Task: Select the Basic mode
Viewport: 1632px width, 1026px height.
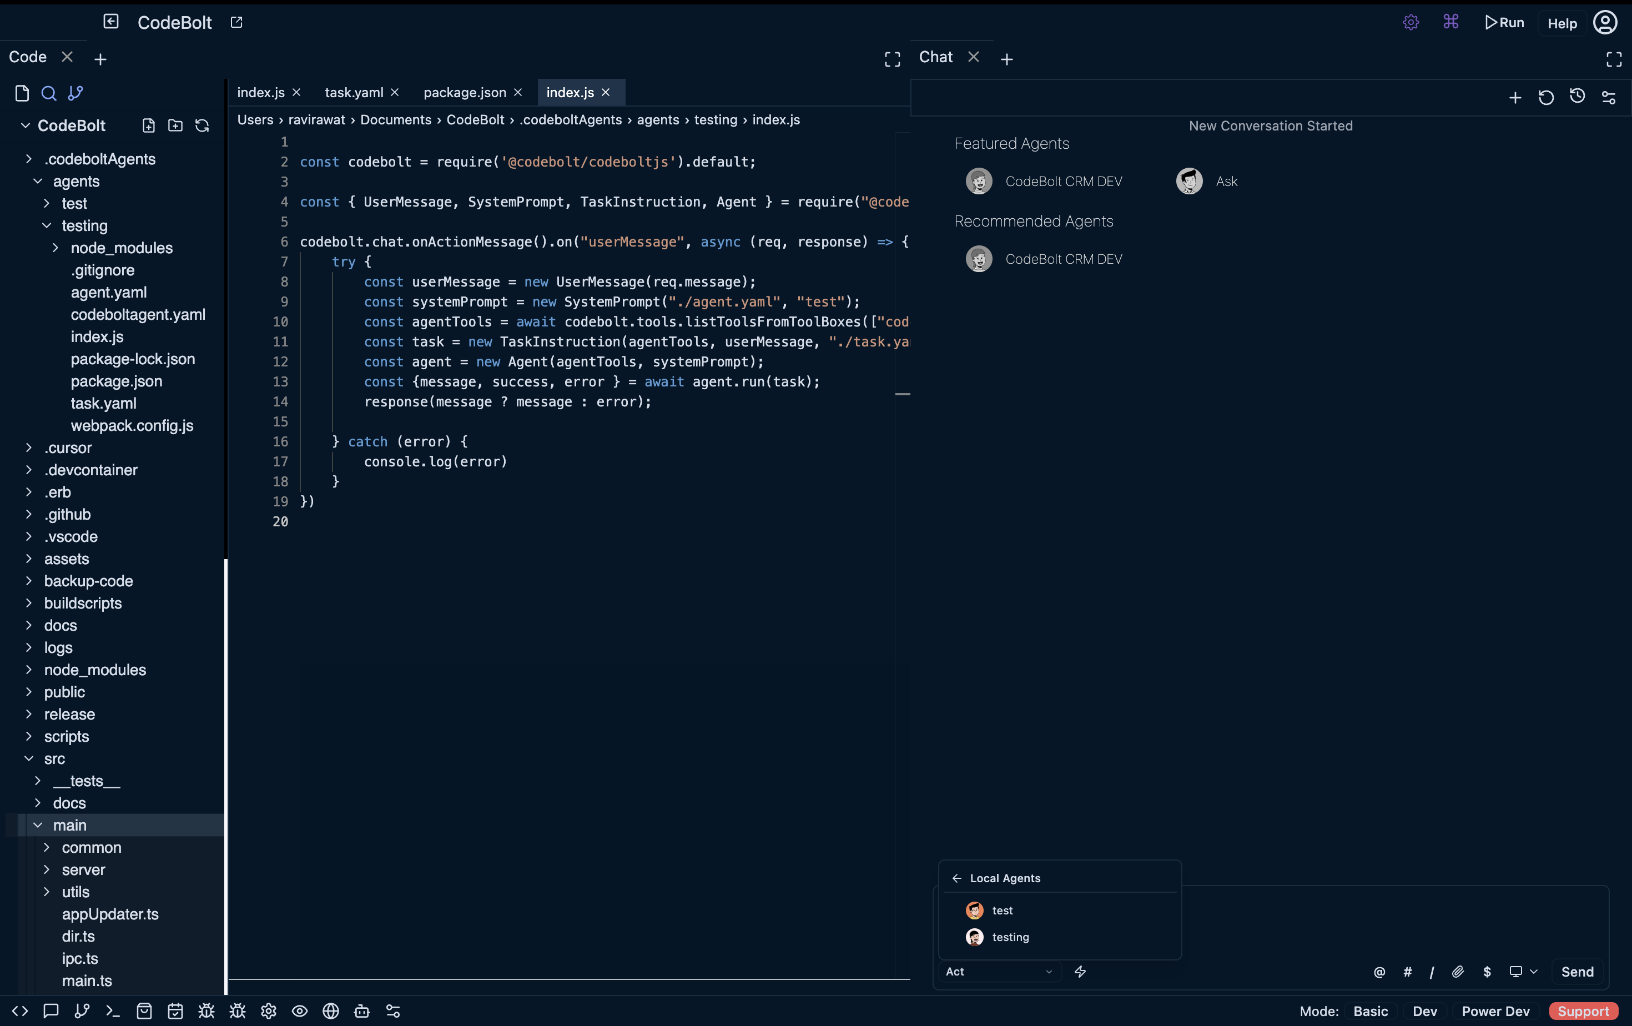Action: click(x=1371, y=1011)
